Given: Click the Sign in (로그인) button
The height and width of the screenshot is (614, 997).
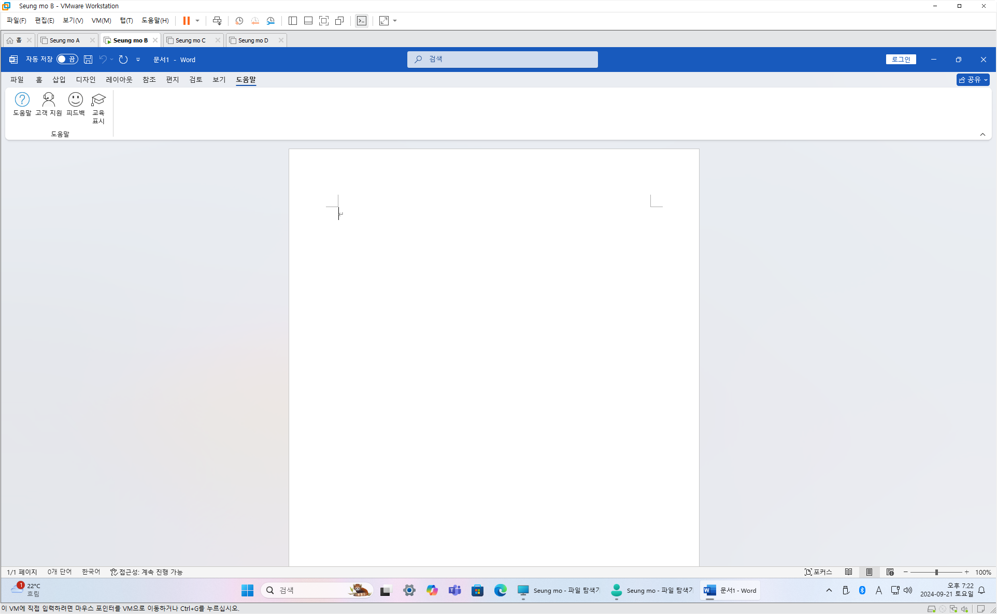Looking at the screenshot, I should pyautogui.click(x=901, y=60).
